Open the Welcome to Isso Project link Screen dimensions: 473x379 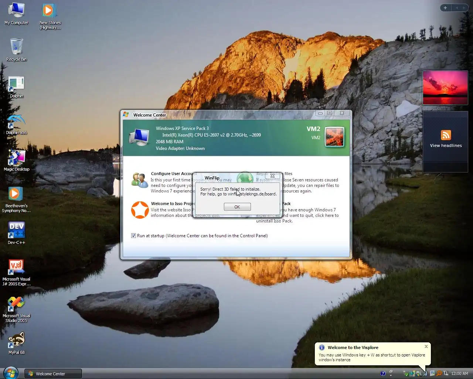[x=173, y=204]
